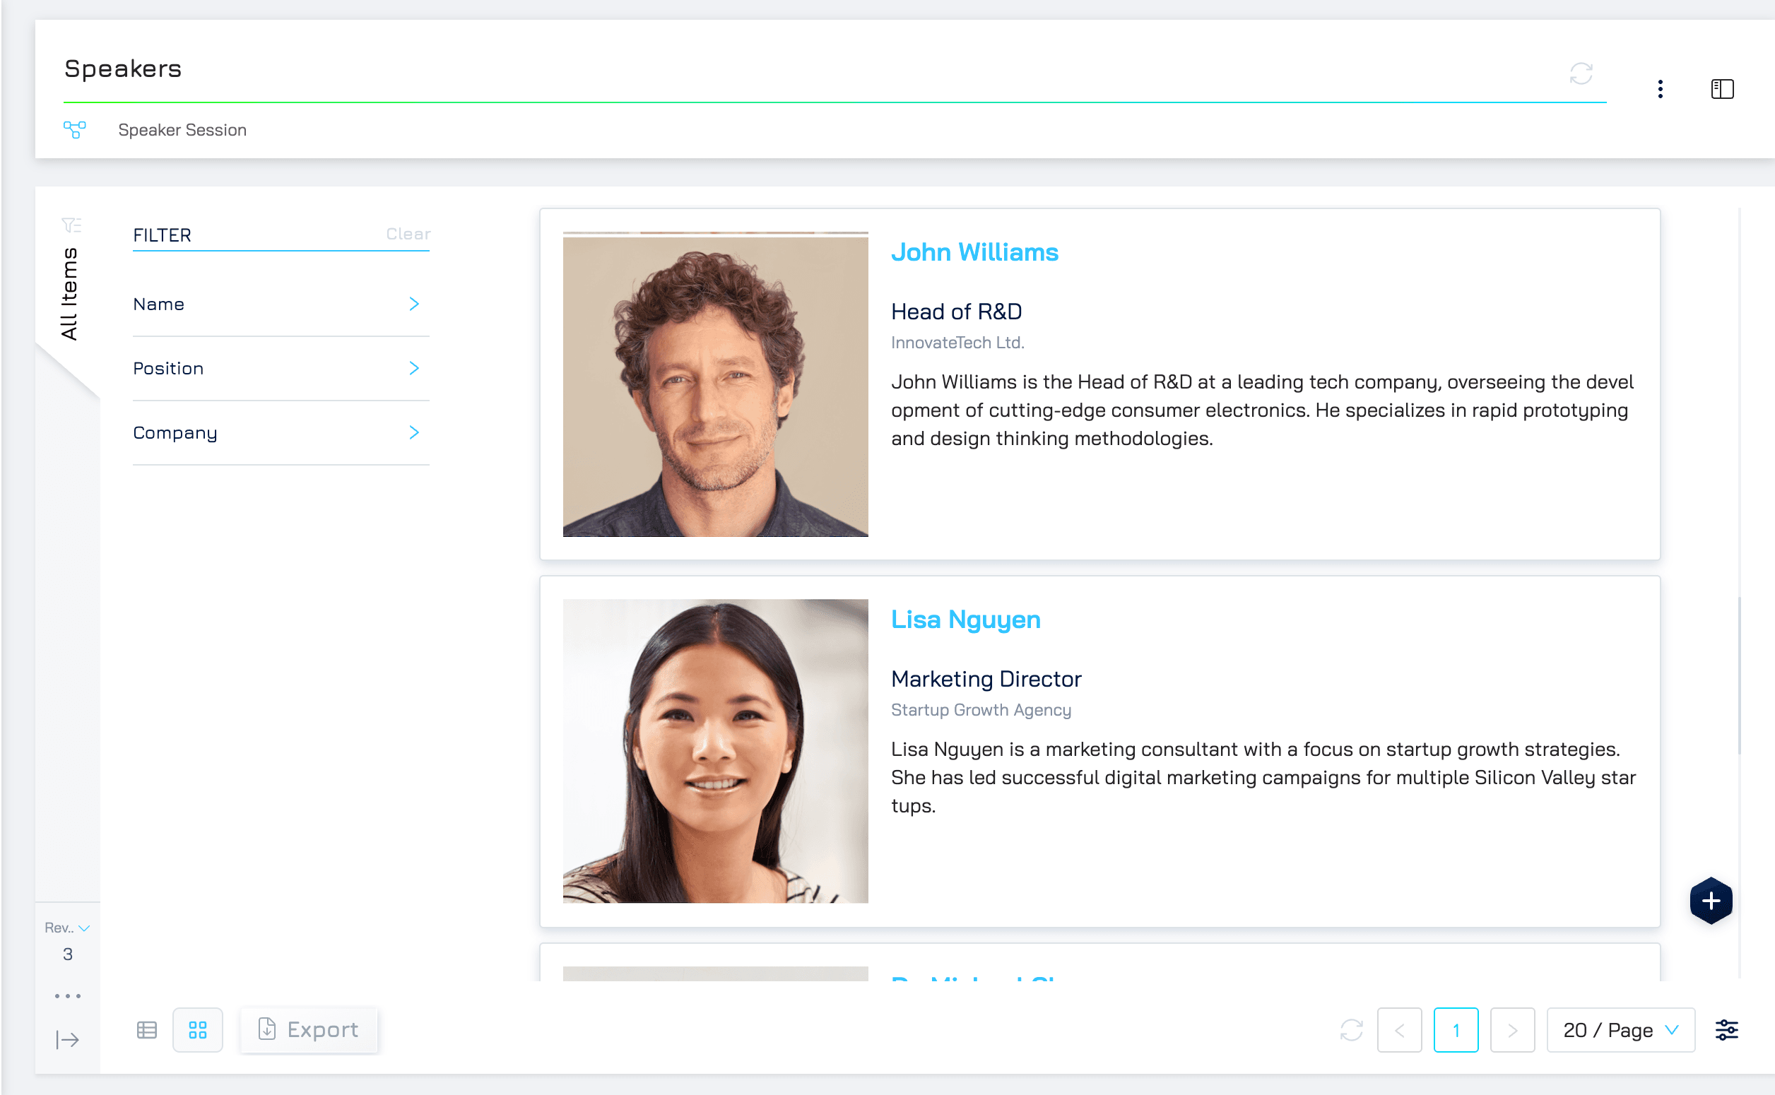The width and height of the screenshot is (1775, 1095).
Task: Click the Speakers page title
Action: (x=123, y=69)
